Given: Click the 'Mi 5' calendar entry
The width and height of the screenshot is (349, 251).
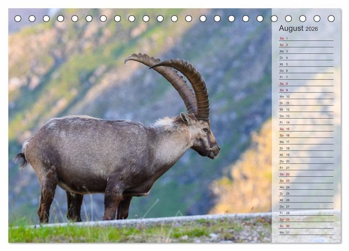Looking at the screenshot, I should coord(306,64).
